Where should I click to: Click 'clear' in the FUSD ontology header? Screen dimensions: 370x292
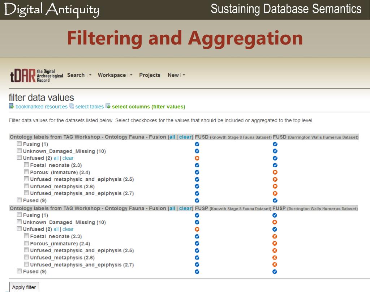185,137
